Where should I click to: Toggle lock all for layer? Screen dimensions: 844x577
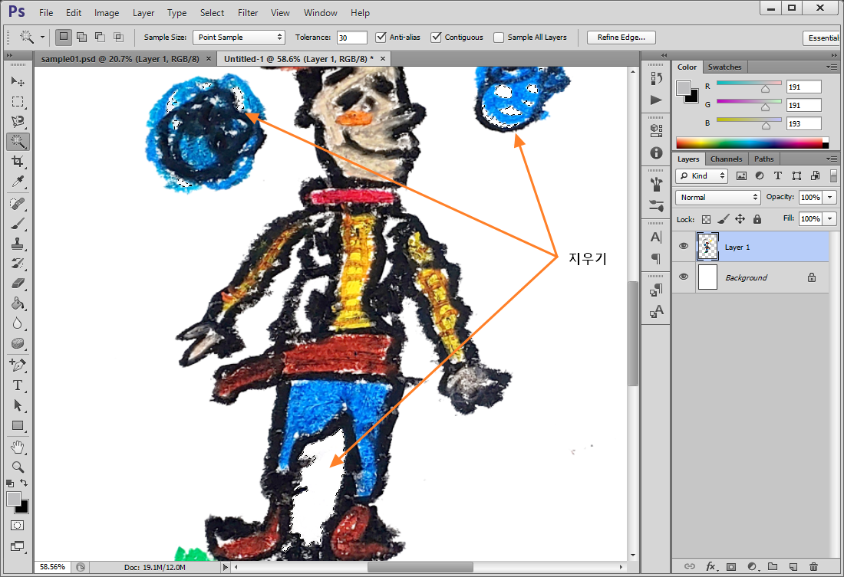pyautogui.click(x=757, y=219)
